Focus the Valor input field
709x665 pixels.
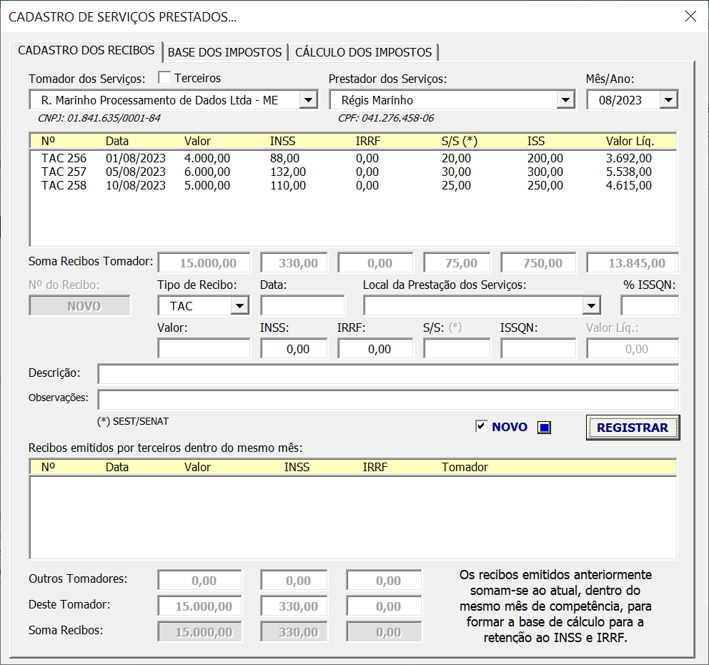[x=204, y=348]
